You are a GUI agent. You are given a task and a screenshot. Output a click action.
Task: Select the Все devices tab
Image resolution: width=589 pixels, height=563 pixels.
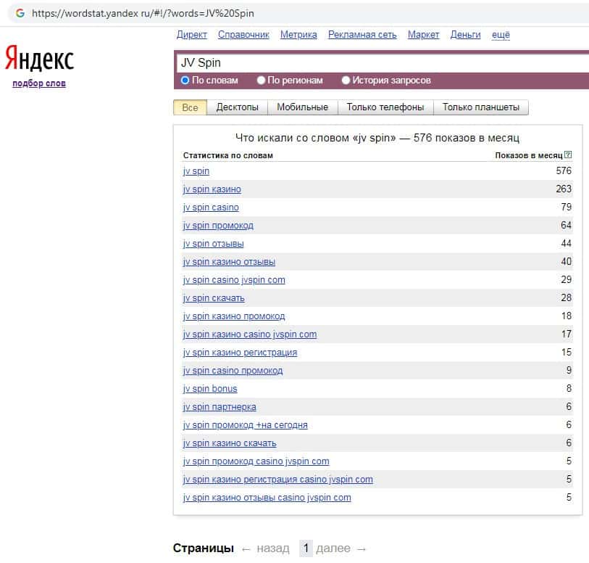click(190, 107)
